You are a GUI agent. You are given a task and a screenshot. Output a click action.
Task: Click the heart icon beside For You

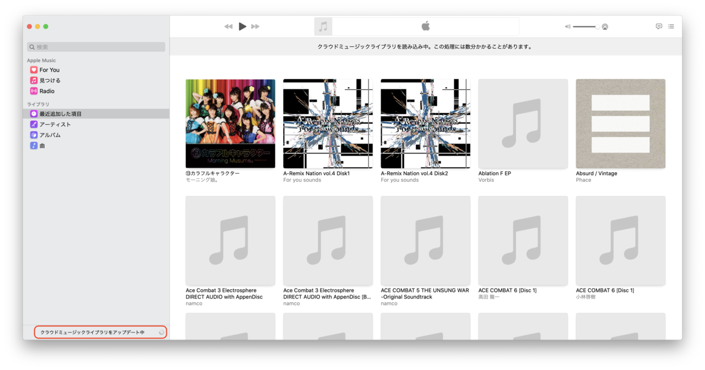tap(34, 70)
